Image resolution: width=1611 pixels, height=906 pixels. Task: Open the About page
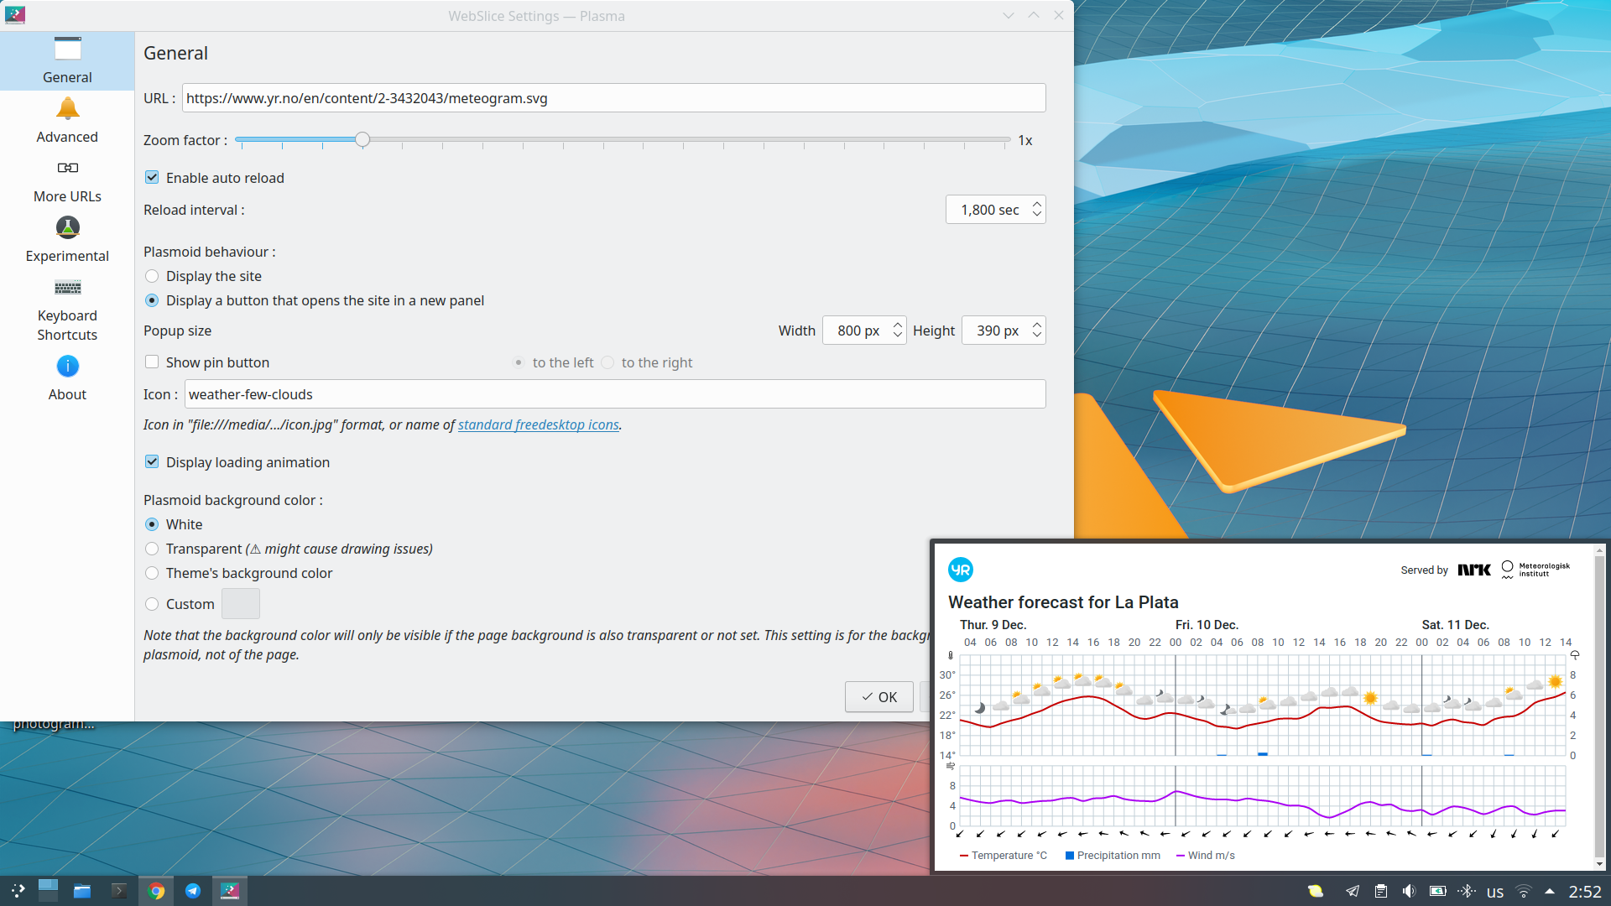tap(67, 378)
